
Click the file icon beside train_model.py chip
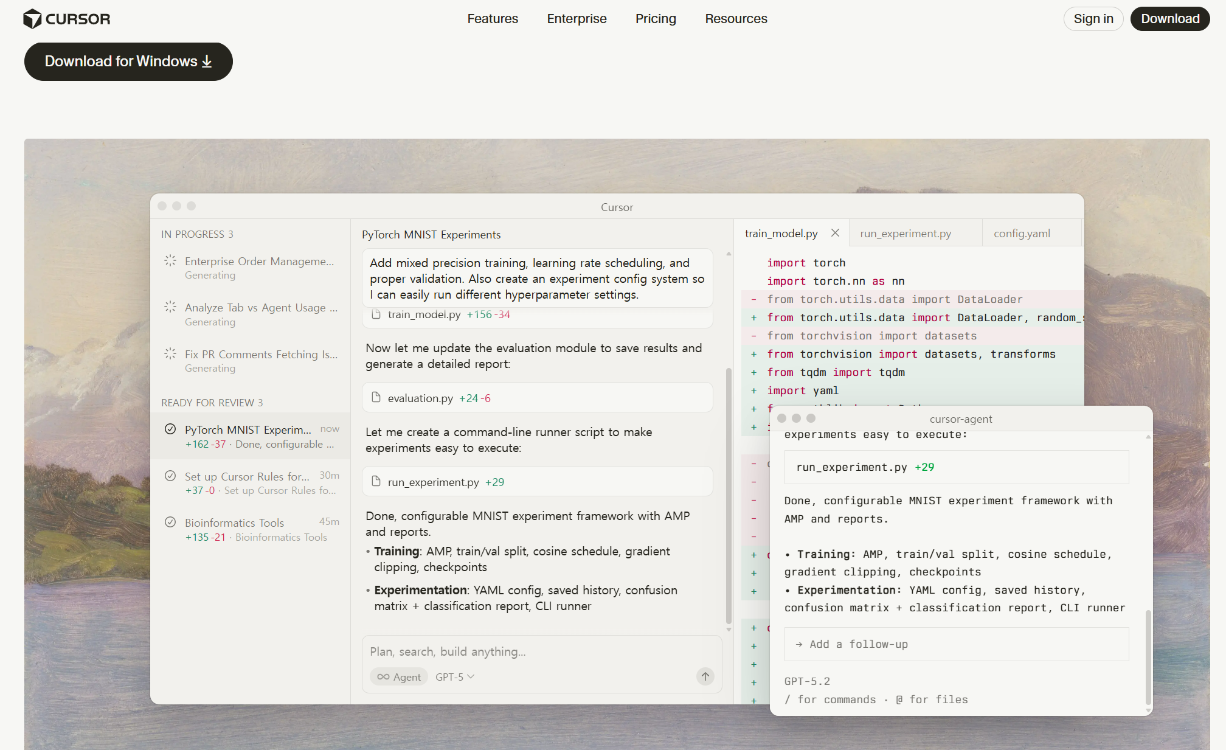376,314
